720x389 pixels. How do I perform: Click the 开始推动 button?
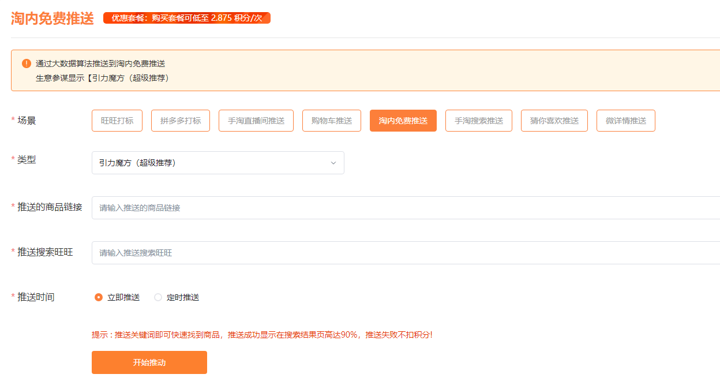coord(149,362)
